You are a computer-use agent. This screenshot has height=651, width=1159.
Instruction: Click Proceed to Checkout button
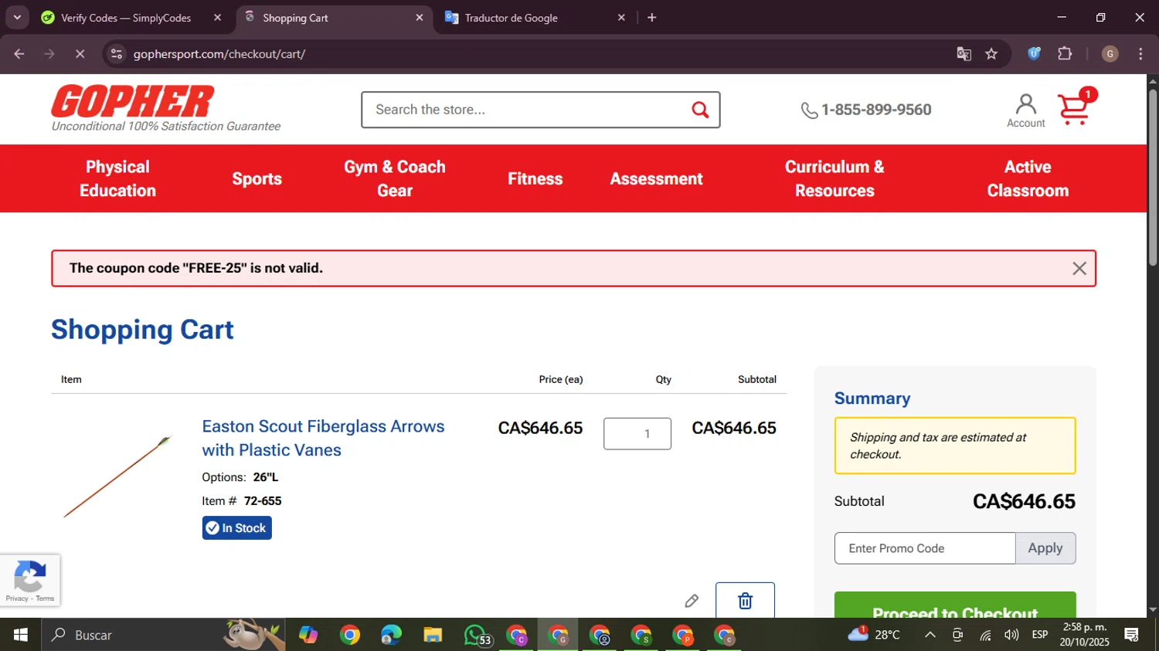(955, 605)
